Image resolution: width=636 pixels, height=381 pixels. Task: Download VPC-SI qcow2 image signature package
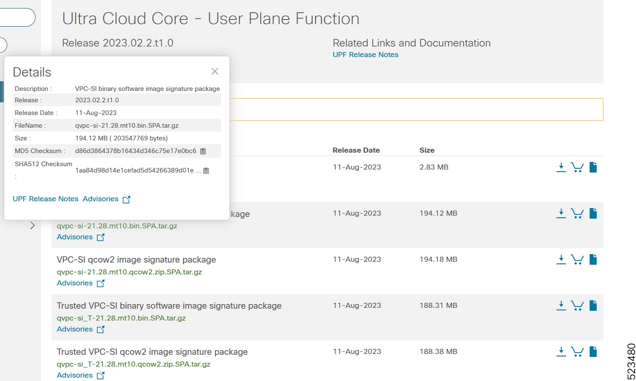click(x=561, y=260)
